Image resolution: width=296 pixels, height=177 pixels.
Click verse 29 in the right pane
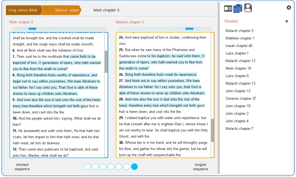click(163, 127)
